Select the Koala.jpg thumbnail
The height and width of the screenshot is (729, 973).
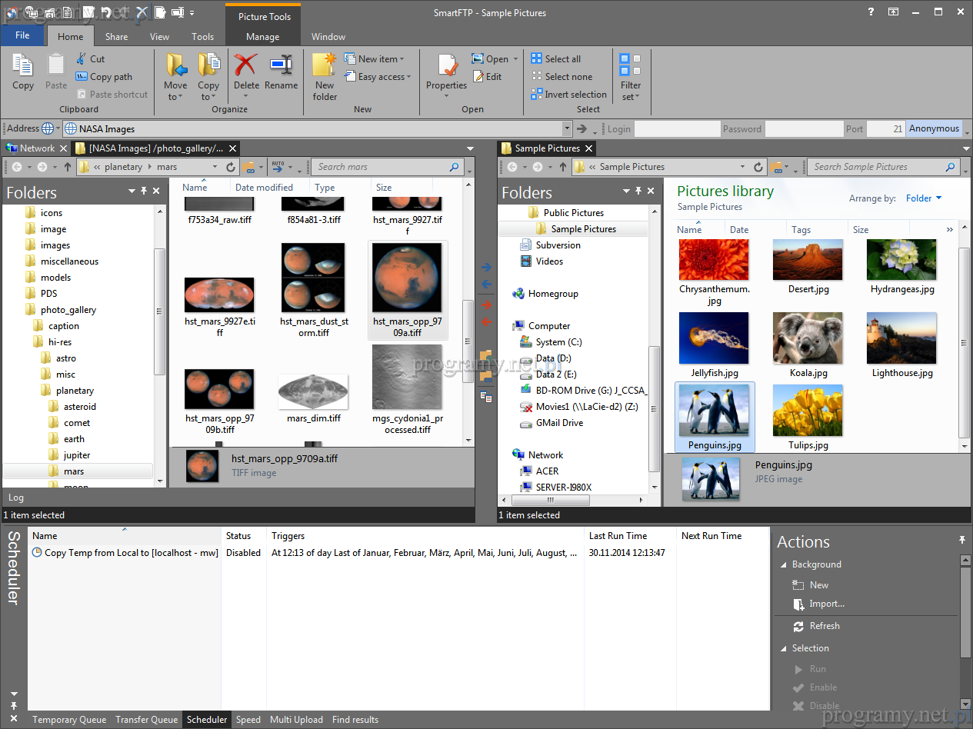(808, 338)
